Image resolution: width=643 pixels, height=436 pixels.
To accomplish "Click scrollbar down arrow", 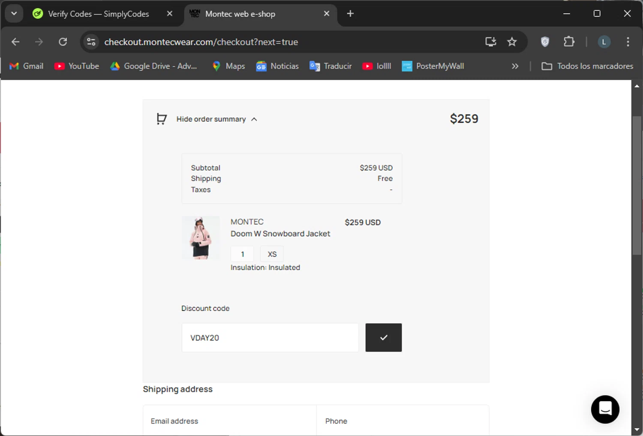I will tap(637, 429).
